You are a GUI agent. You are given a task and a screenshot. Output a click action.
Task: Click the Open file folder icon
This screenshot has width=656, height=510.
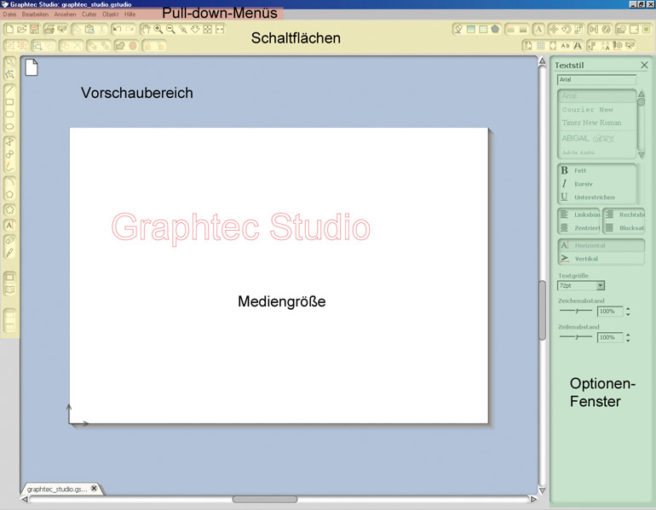[x=22, y=29]
